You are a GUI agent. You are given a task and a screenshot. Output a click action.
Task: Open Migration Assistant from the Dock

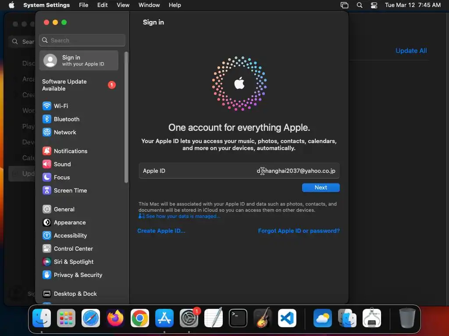click(x=347, y=318)
